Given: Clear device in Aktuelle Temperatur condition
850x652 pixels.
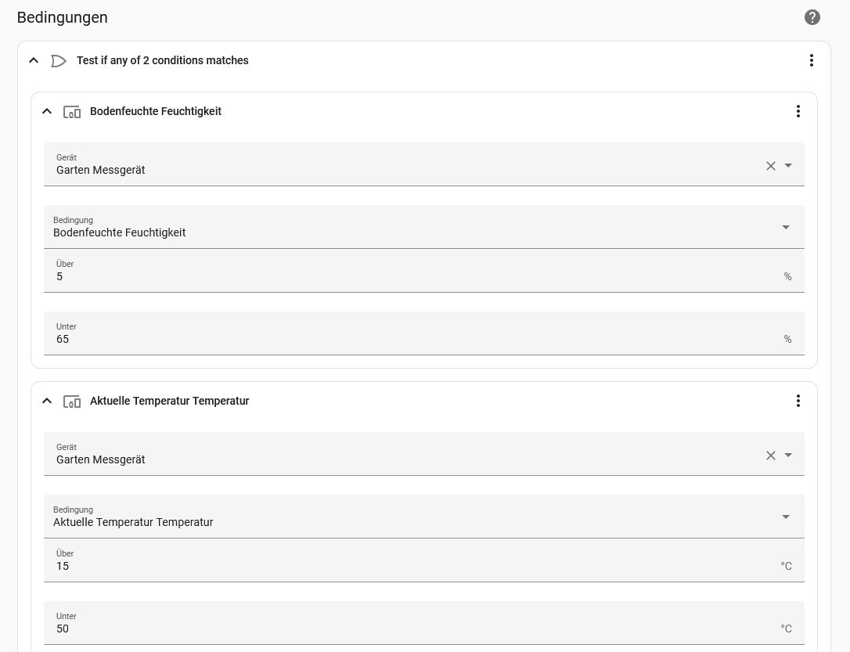Looking at the screenshot, I should pos(771,455).
